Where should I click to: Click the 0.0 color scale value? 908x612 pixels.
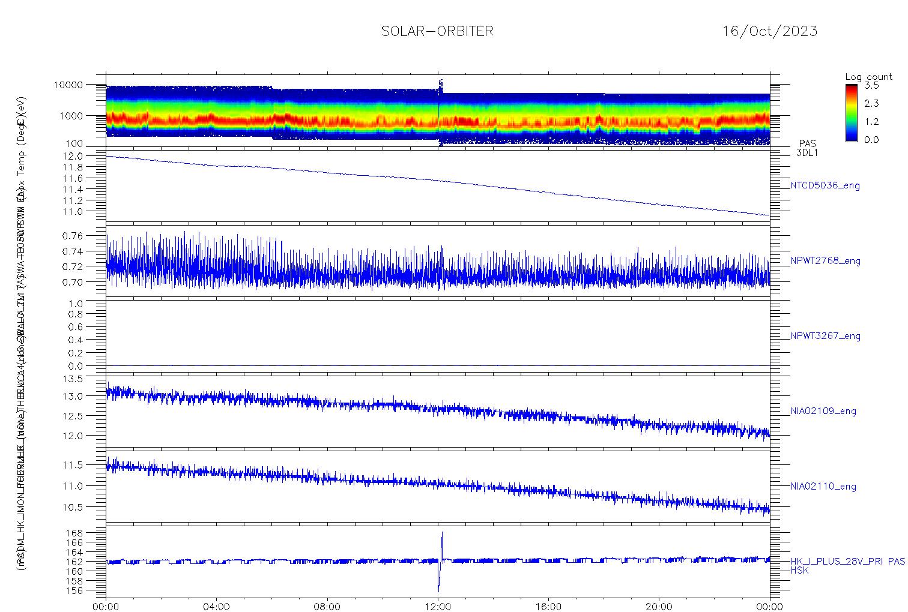click(871, 139)
